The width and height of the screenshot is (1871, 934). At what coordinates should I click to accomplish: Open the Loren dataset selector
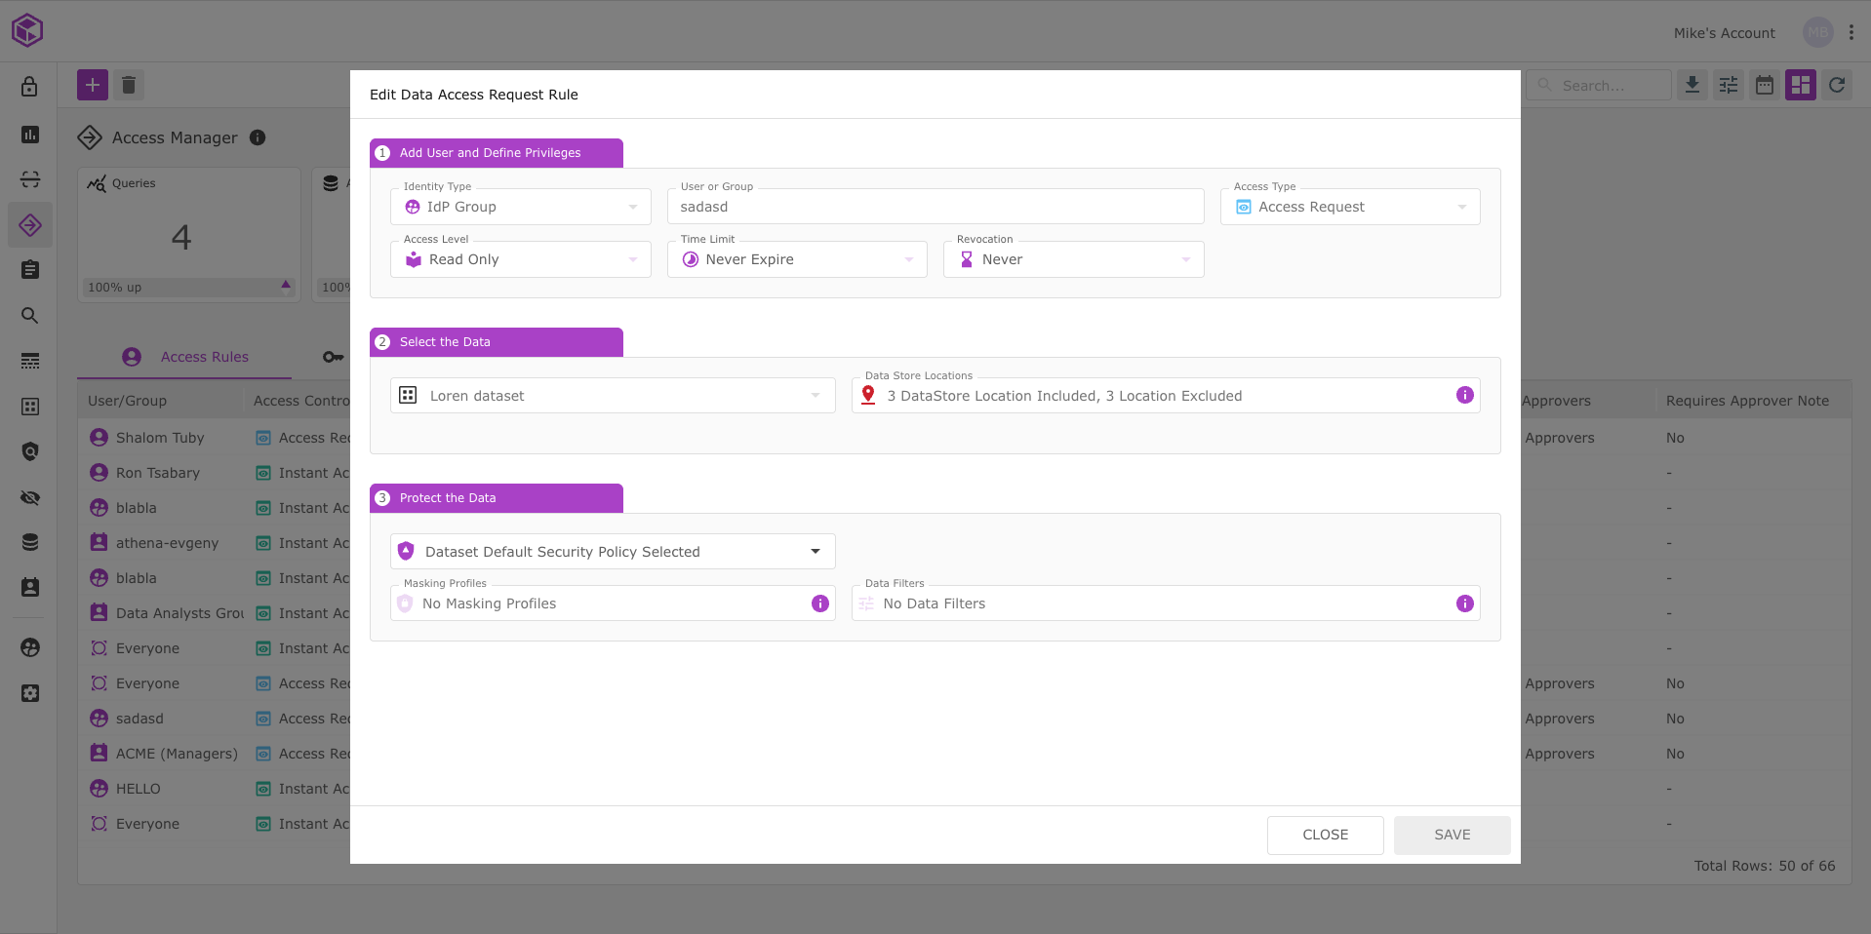(613, 396)
